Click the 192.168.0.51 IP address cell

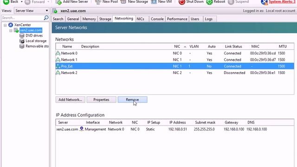[x=177, y=129]
